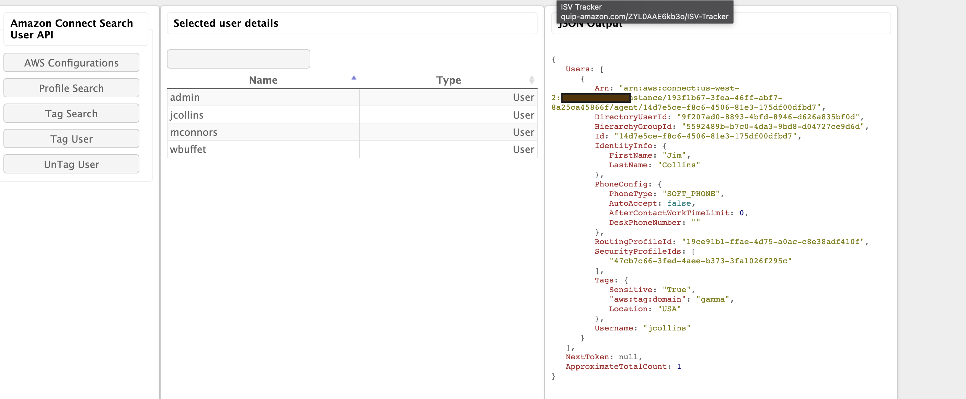Sort the table by Type column header

pyautogui.click(x=448, y=80)
